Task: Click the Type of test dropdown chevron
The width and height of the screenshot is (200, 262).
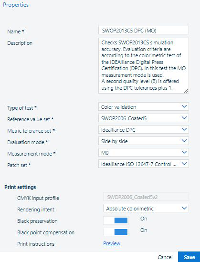Action: [184, 106]
